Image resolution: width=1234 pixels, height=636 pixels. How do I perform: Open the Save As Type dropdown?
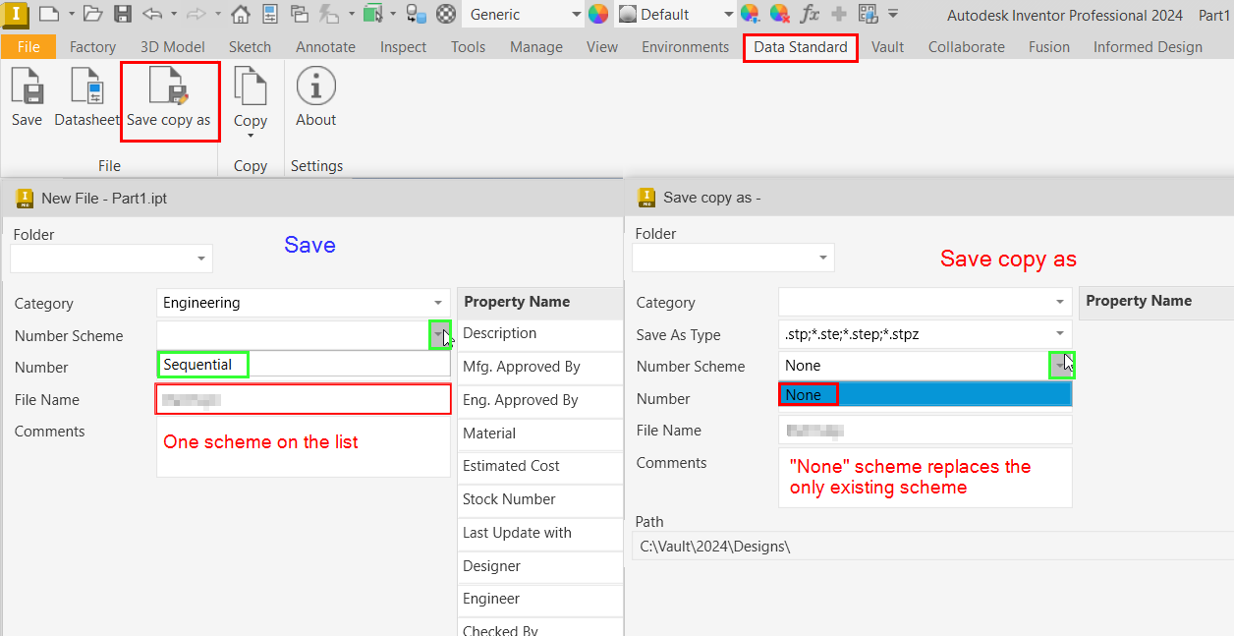[x=1060, y=334]
